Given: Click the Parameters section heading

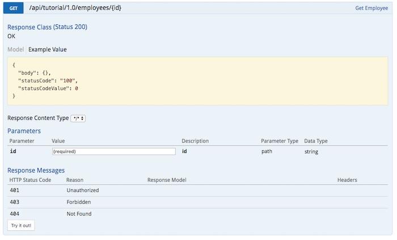Looking at the screenshot, I should pos(24,131).
